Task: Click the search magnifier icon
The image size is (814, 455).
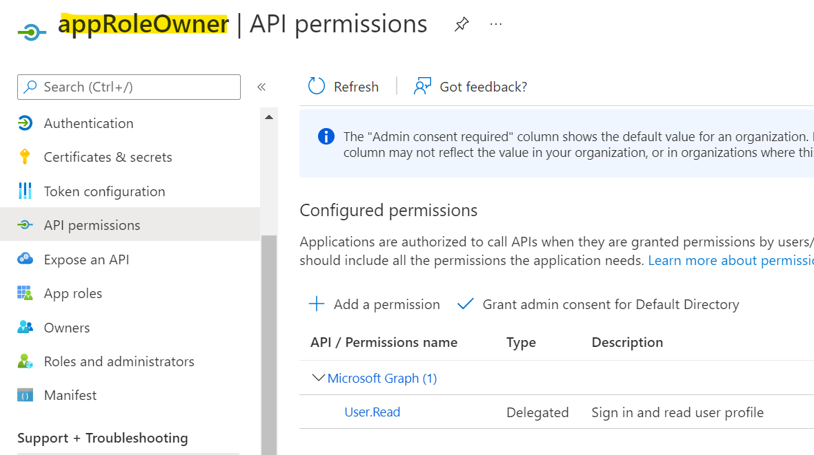Action: click(30, 87)
